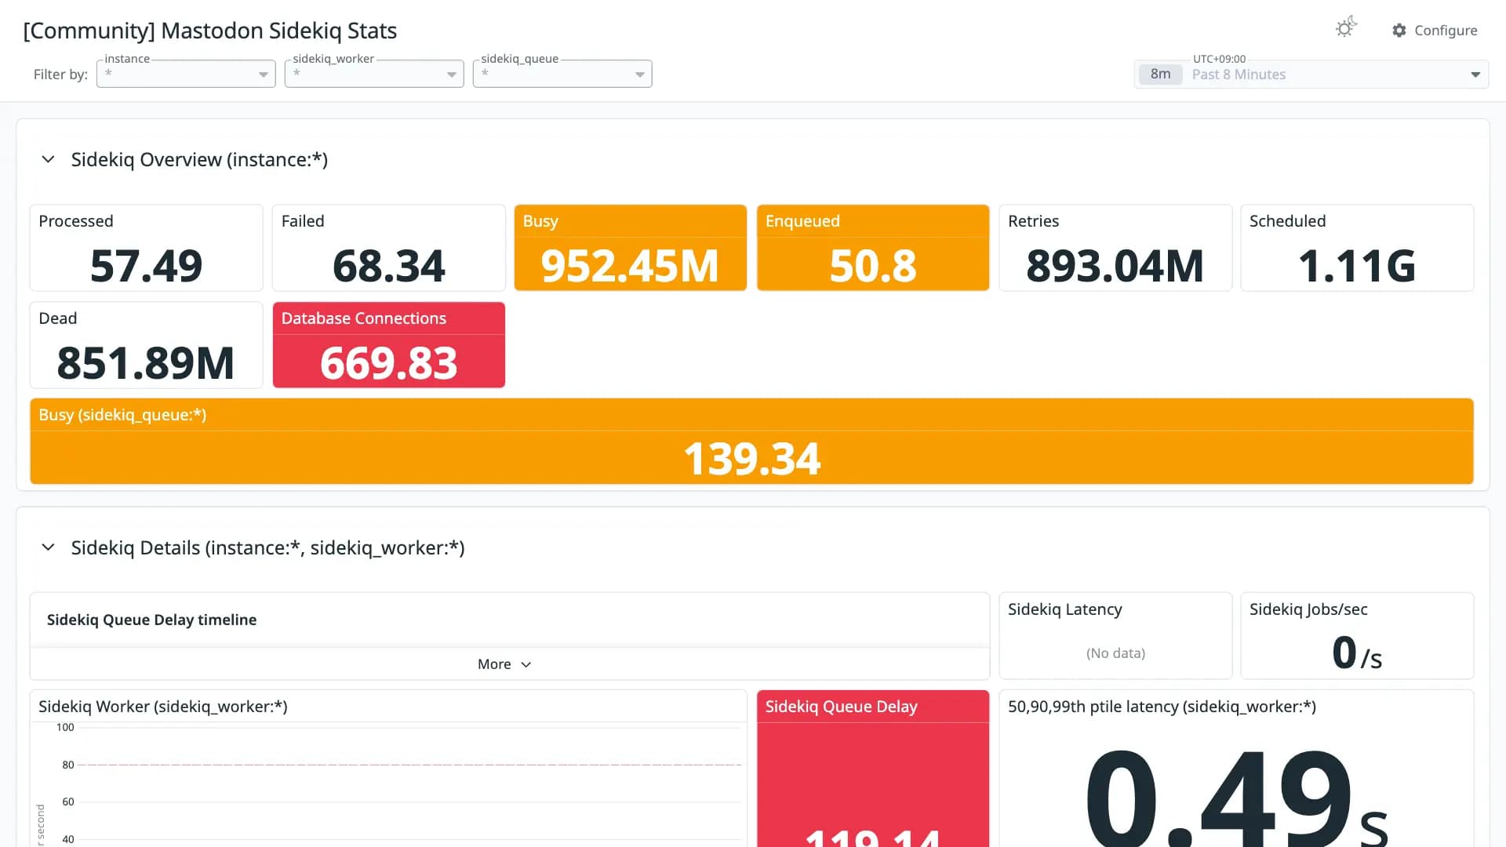This screenshot has height=847, width=1506.
Task: Expand More under Queue Delay timeline
Action: point(504,664)
